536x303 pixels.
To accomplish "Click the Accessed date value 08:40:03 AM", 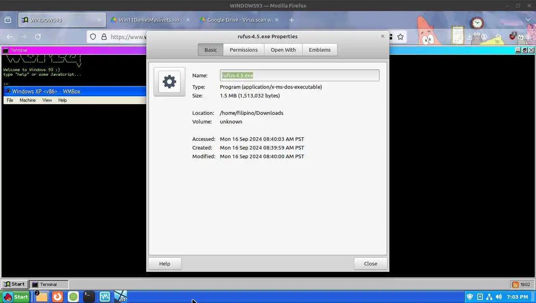I will click(x=262, y=139).
